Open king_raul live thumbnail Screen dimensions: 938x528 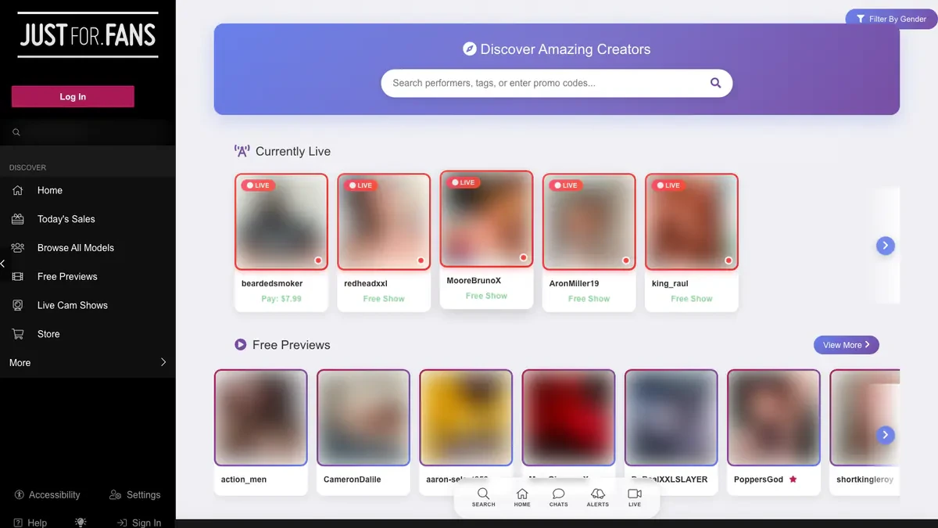(692, 221)
